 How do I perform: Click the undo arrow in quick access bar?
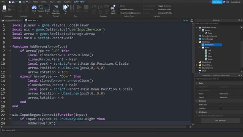(27, 2)
